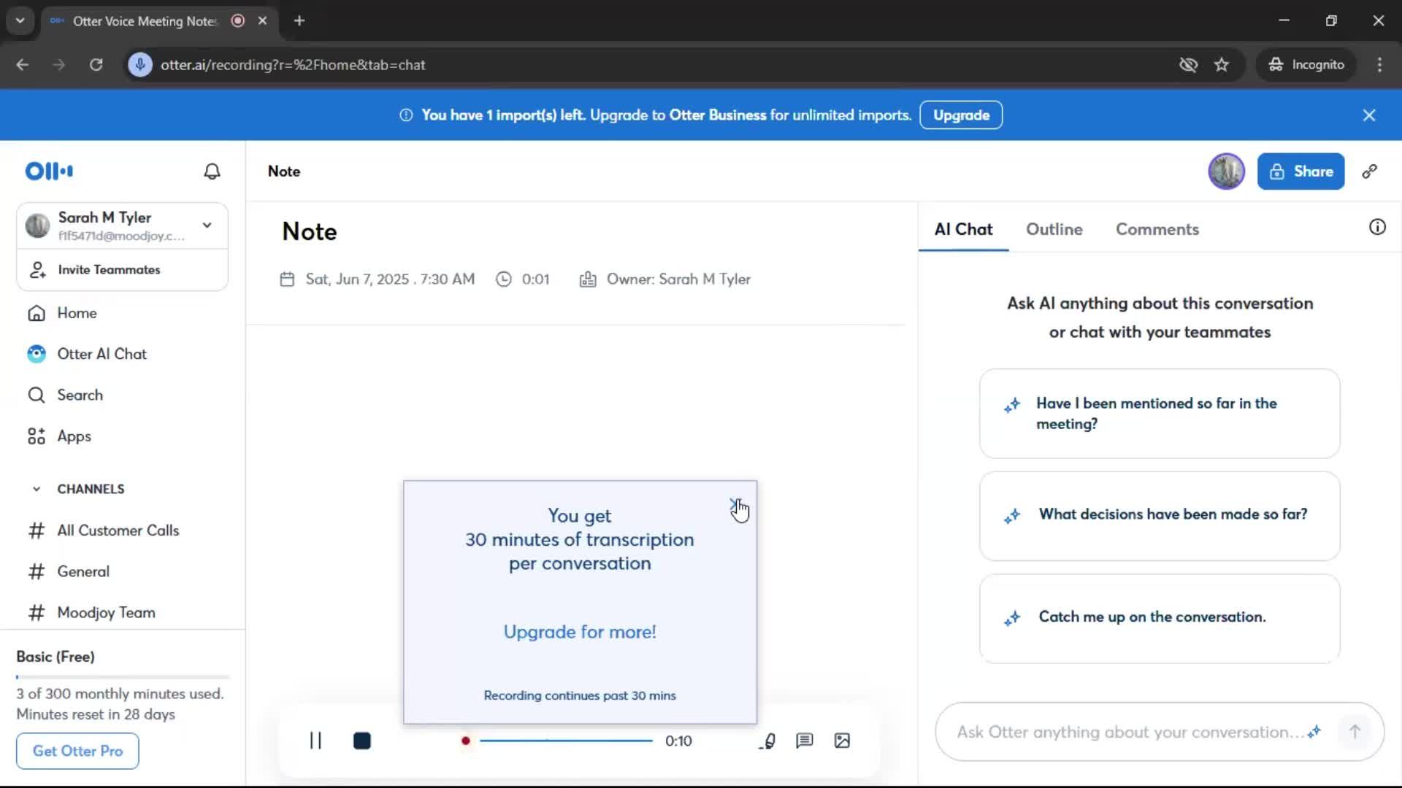Open the All Customer Calls channel

pos(118,530)
